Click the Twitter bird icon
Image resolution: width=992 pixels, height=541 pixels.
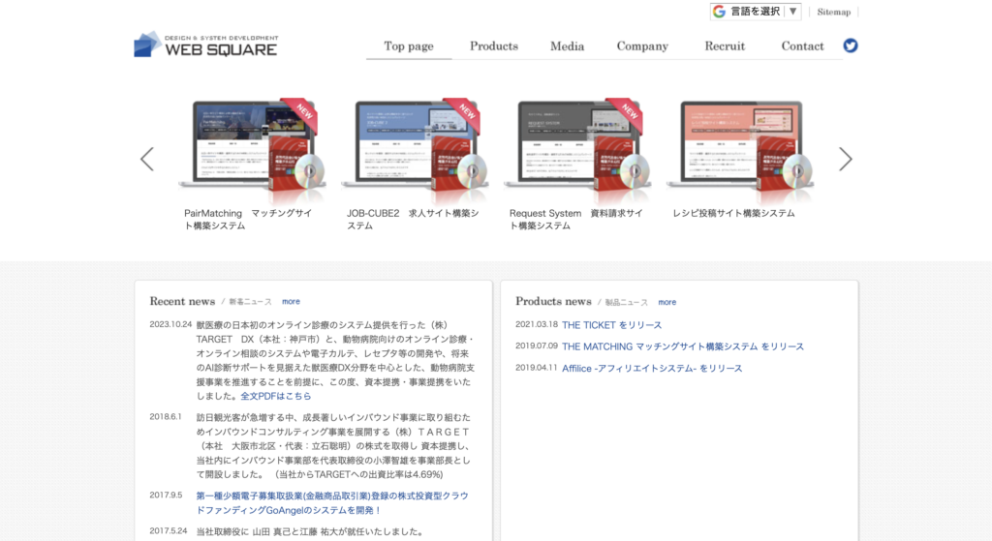tap(851, 45)
